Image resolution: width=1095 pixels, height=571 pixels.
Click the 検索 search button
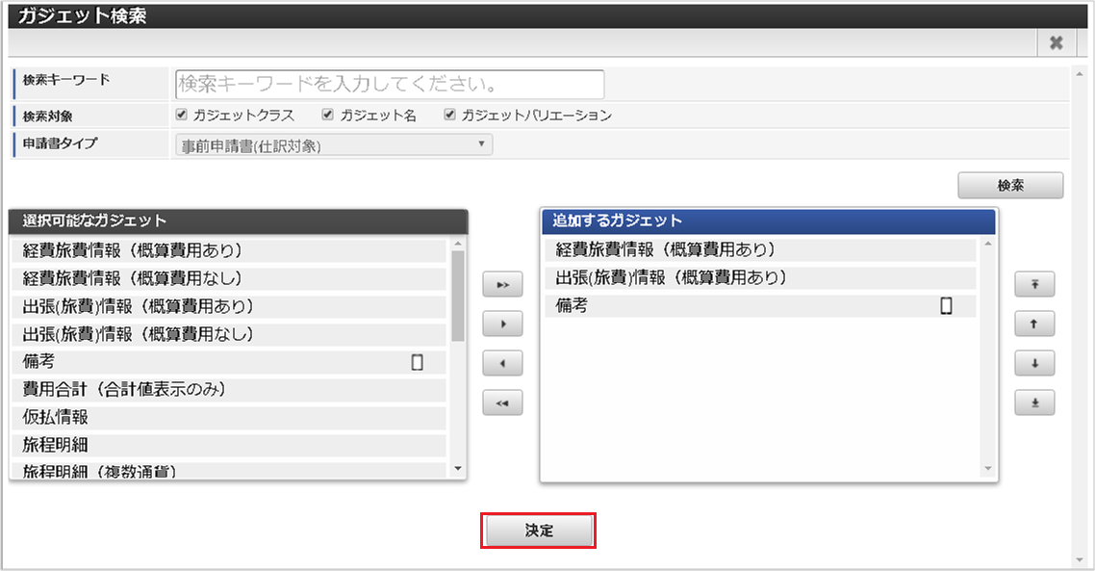pos(1010,185)
